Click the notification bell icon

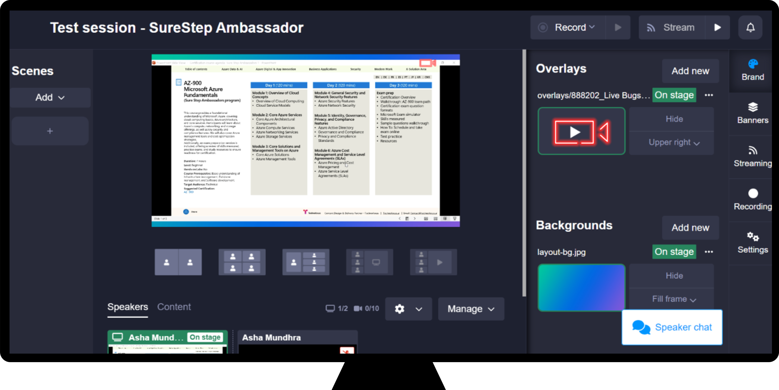[750, 28]
